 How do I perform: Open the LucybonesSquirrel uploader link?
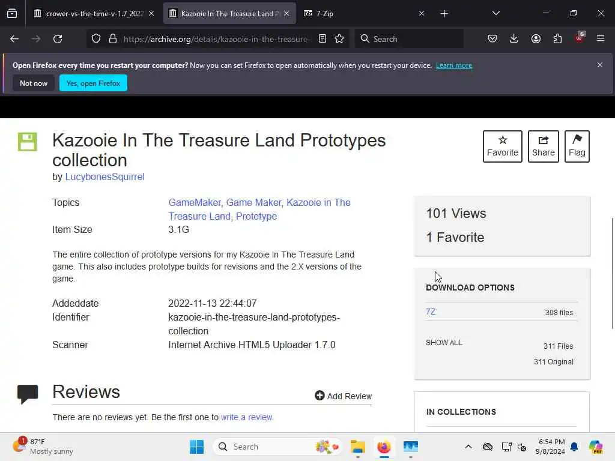coord(105,177)
